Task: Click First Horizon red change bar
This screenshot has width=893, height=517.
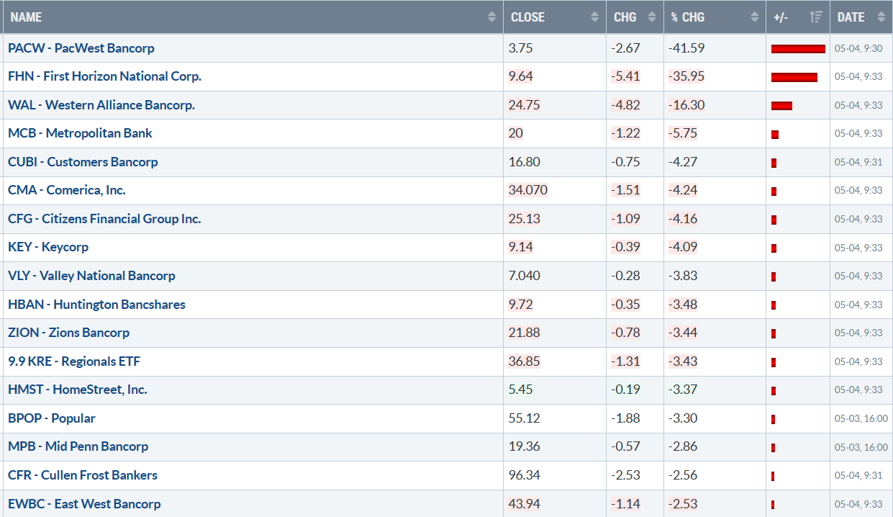Action: (794, 77)
